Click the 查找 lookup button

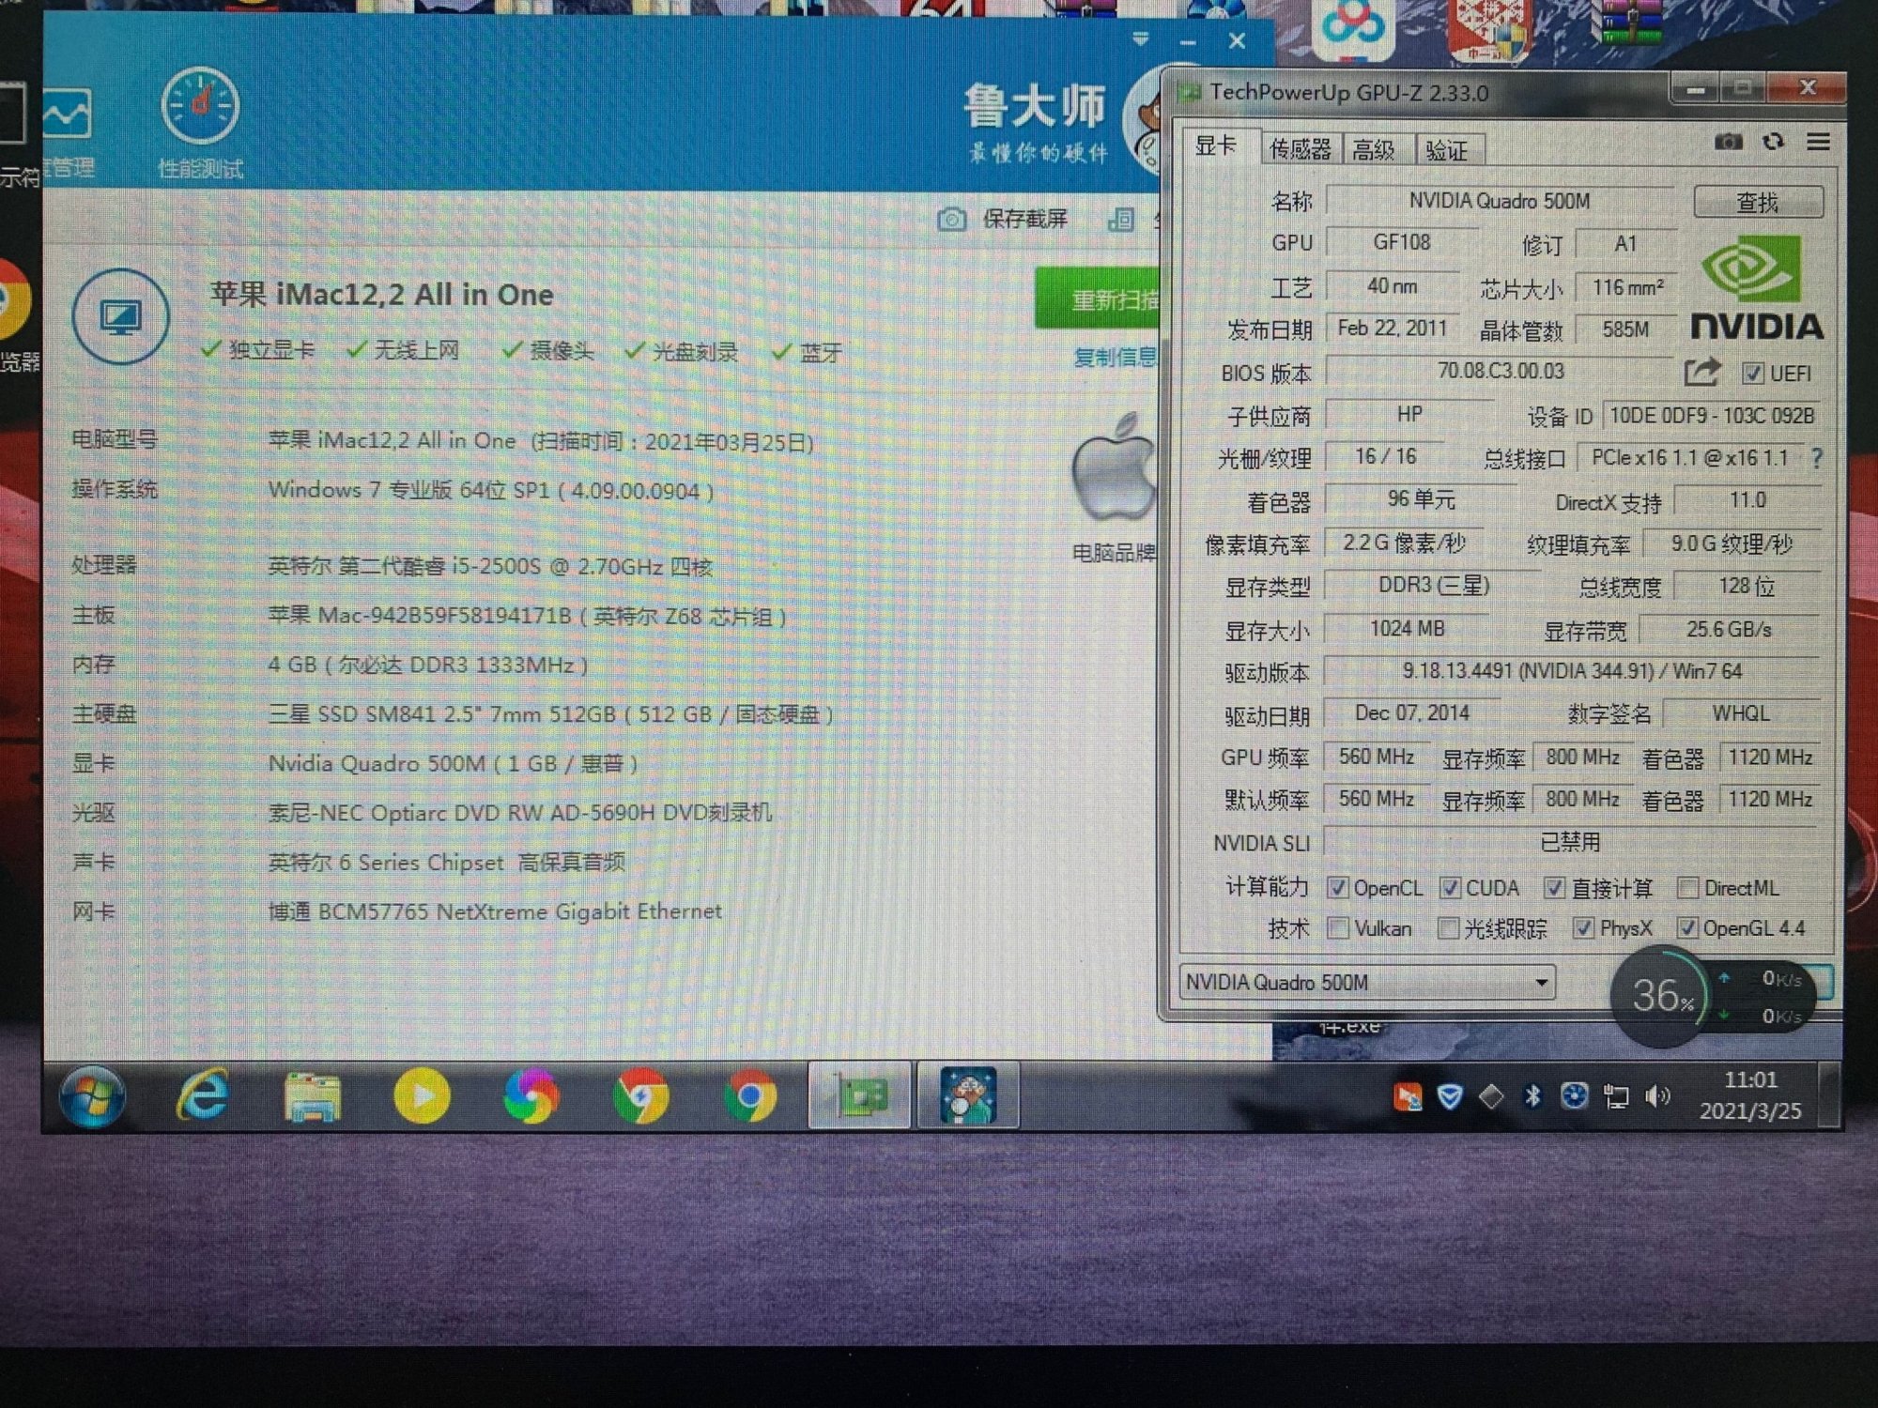1758,202
